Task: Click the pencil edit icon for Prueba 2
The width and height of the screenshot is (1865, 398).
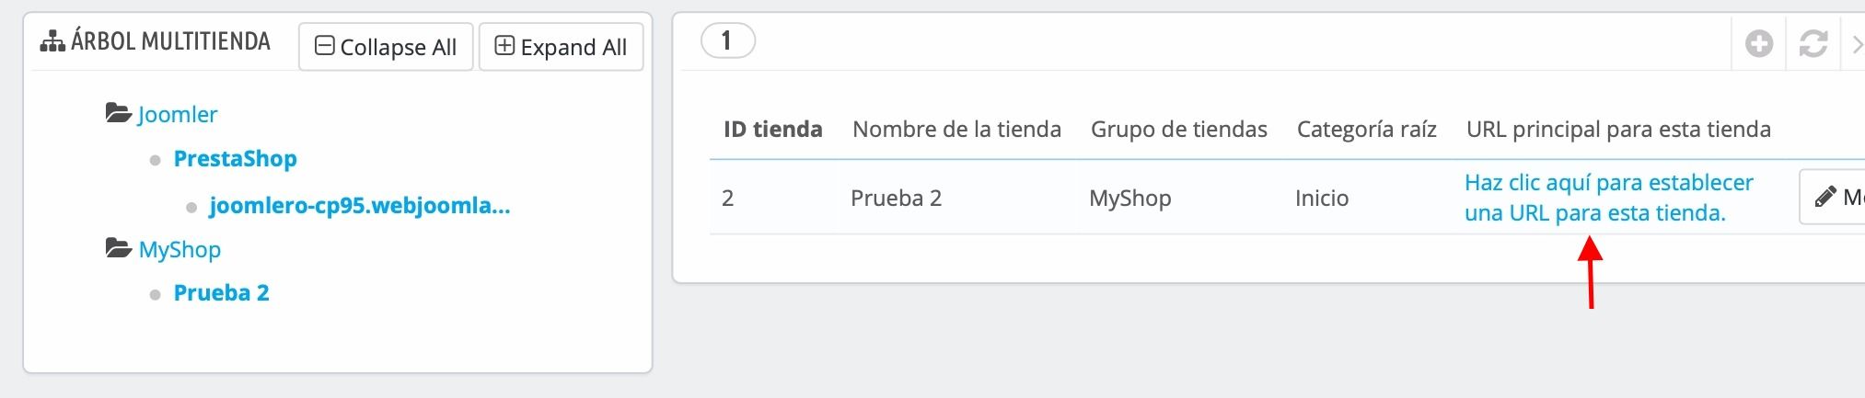Action: click(x=1824, y=197)
